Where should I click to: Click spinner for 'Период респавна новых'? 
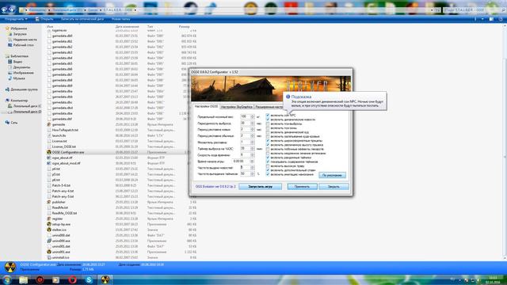[x=252, y=129]
